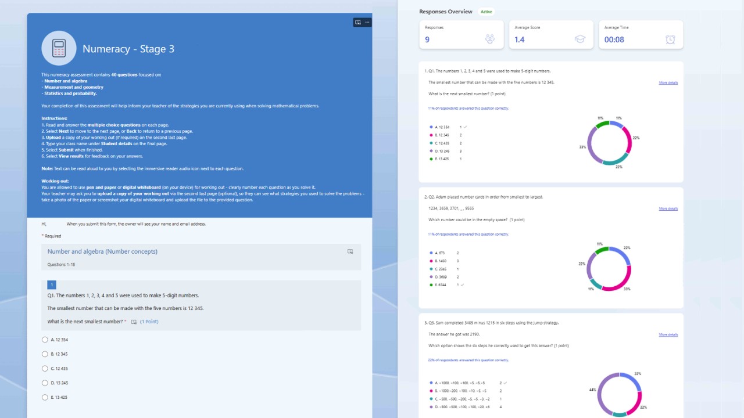Select radio option E. 13 425
744x418 pixels.
tap(45, 398)
